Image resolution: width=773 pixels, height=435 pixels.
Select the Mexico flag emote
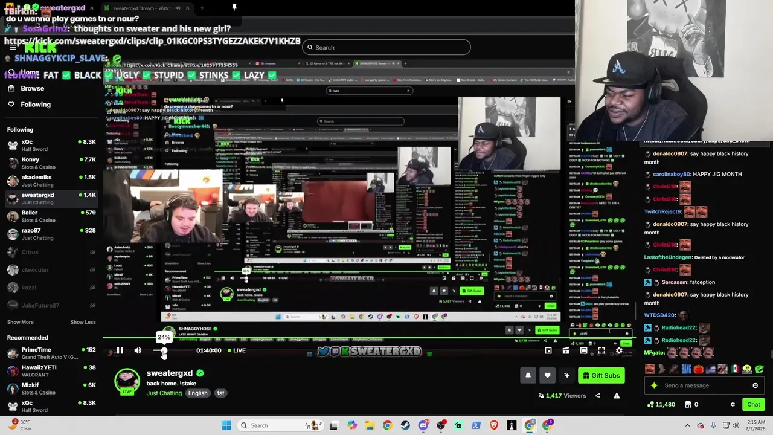coord(735,369)
